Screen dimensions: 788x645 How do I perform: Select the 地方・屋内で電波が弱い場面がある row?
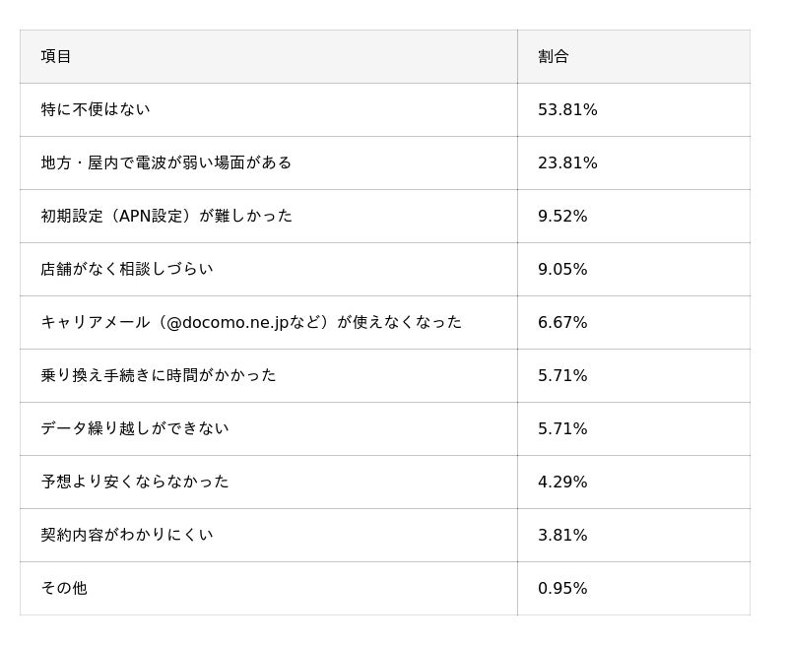click(166, 162)
